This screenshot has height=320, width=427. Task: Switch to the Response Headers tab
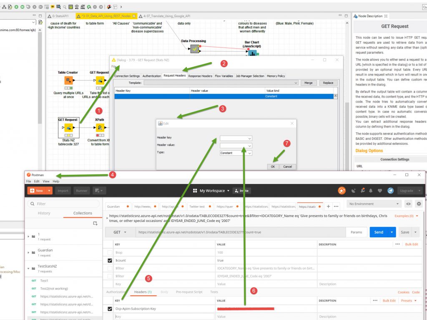[200, 76]
